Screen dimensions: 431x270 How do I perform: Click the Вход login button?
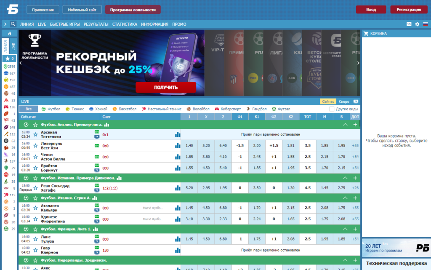click(x=371, y=9)
